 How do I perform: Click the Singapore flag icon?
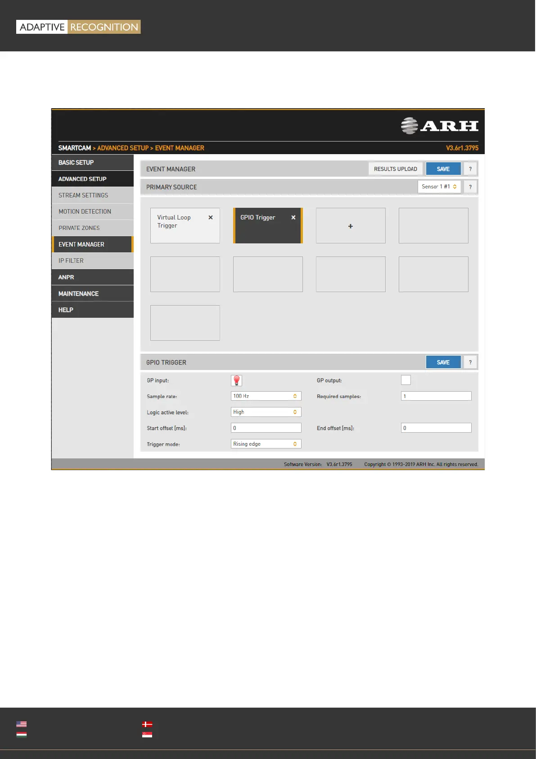click(147, 734)
